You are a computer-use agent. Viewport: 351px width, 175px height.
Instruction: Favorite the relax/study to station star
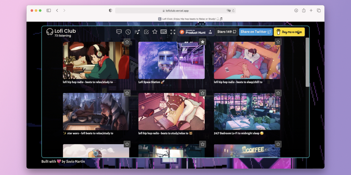click(127, 42)
